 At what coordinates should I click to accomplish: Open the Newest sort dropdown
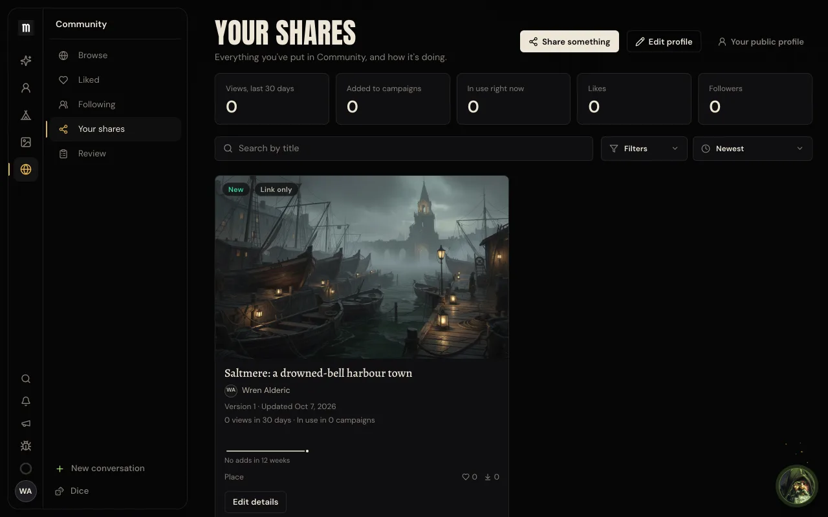point(752,149)
